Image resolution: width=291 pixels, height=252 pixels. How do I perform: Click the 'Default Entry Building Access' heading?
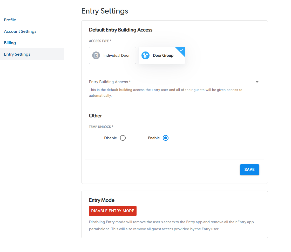coord(121,30)
